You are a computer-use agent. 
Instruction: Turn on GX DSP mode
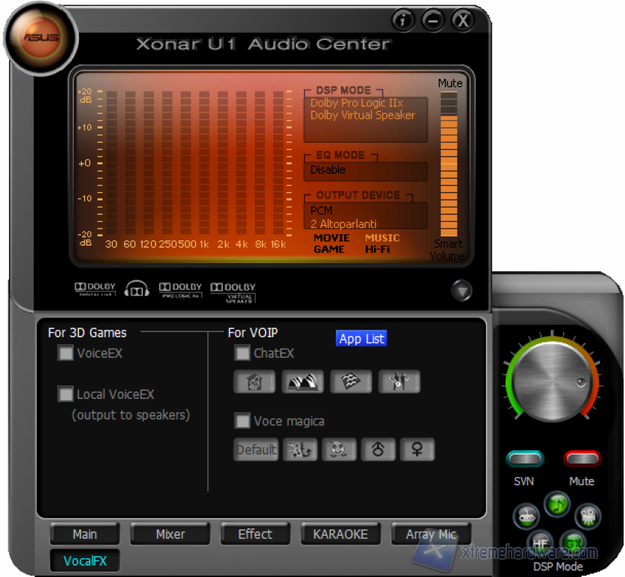point(574,542)
